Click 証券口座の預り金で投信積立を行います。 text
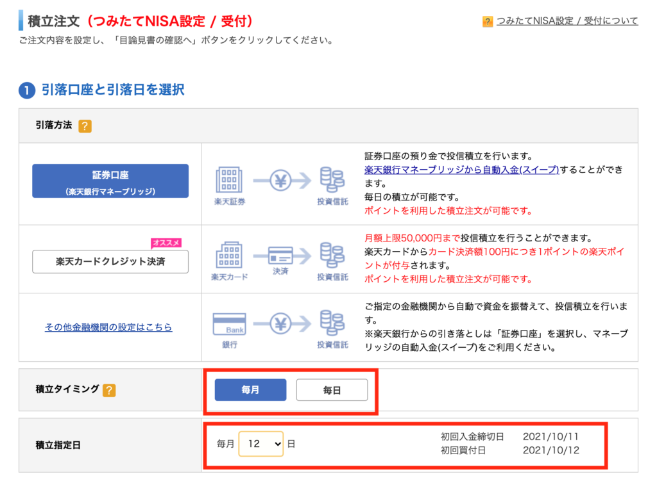657x481 pixels. point(448,156)
